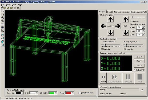
Task: Open a CNC file with the first folder icon
Action: (x=5, y=8)
